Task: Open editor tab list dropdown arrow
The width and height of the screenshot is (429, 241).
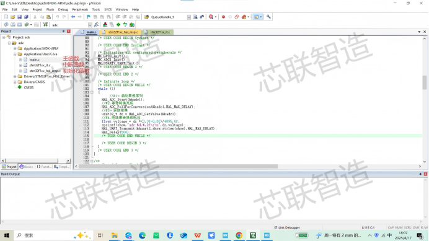Action: coord(419,32)
